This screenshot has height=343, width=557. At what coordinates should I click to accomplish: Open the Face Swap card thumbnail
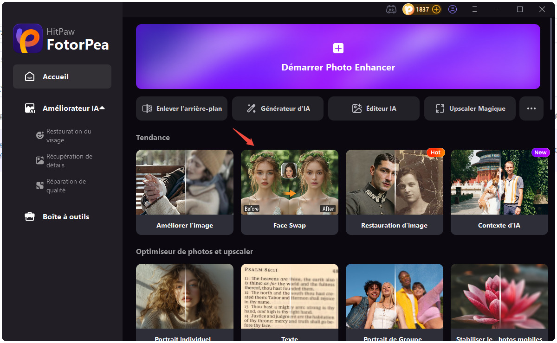coord(289,182)
